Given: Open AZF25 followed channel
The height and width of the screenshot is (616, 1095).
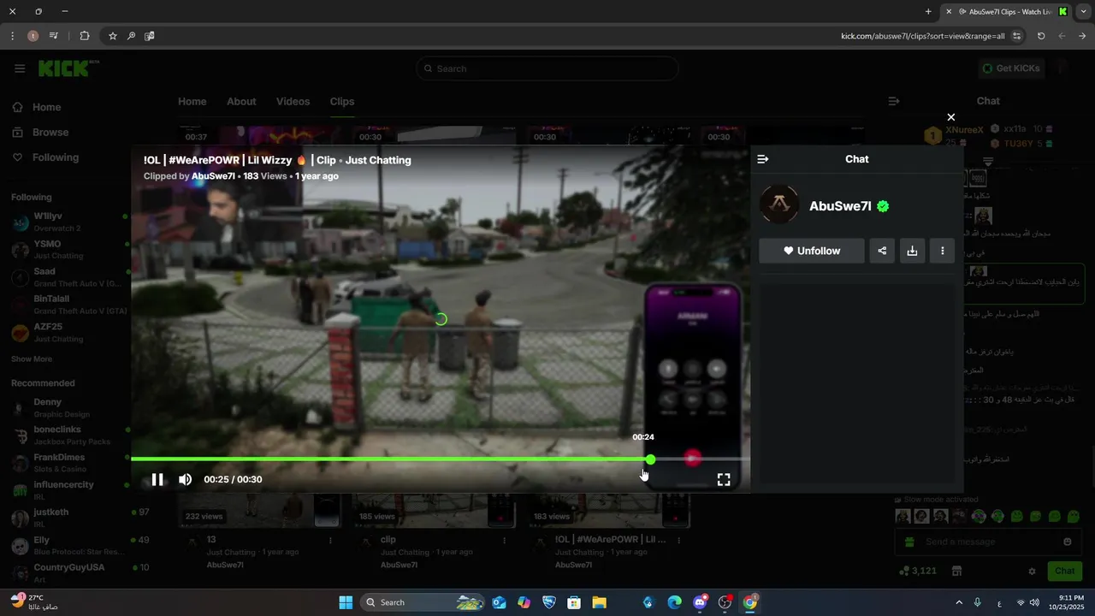Looking at the screenshot, I should coord(68,333).
